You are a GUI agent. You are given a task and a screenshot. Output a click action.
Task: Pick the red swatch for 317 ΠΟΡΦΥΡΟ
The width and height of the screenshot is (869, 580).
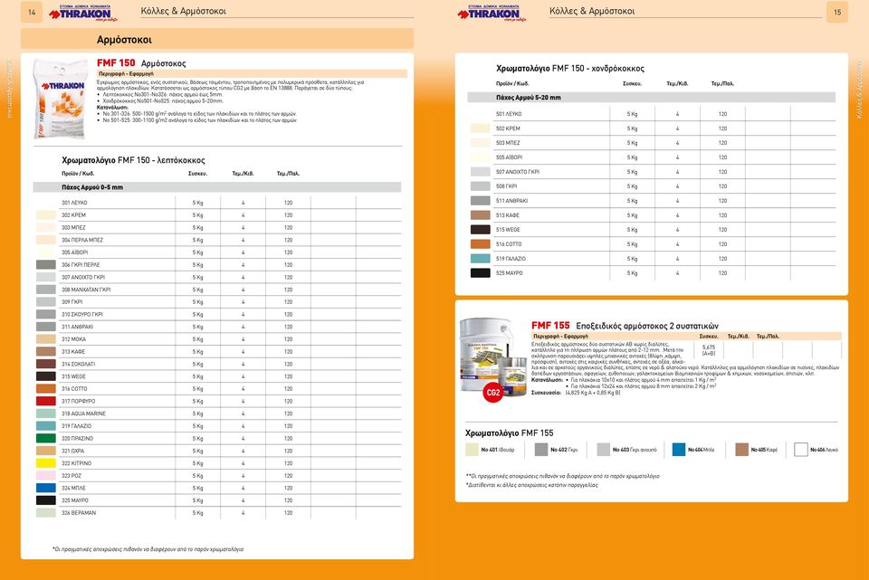[x=46, y=401]
